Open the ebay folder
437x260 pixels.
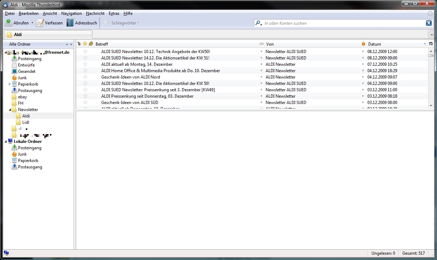22,97
